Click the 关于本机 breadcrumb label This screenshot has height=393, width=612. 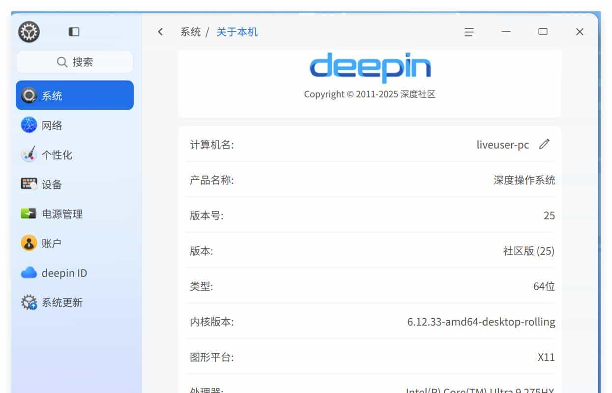coord(237,31)
